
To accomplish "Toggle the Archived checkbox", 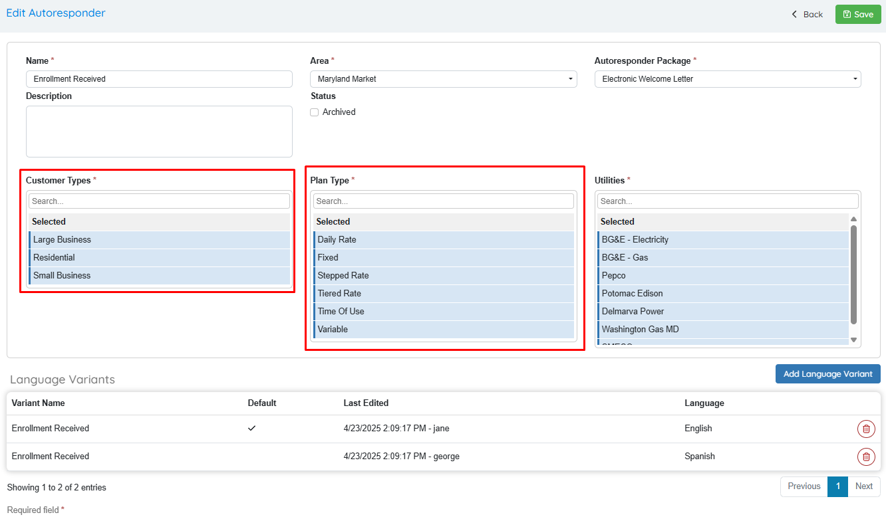I will 315,112.
